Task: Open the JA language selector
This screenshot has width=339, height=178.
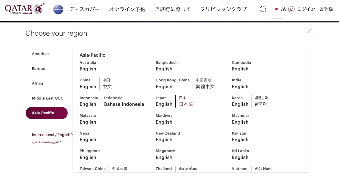Action: point(280,9)
